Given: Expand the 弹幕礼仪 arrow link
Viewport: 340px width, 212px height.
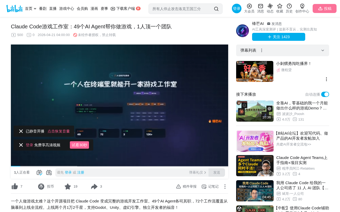Looking at the screenshot, I should click(198, 173).
